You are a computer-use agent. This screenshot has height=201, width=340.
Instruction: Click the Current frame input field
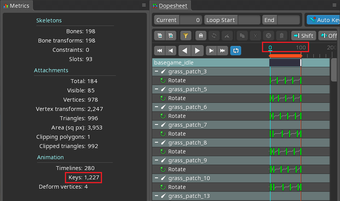pos(191,20)
